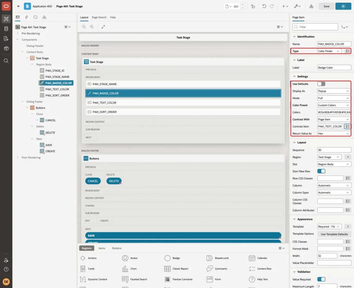The width and height of the screenshot is (354, 288).
Task: Open the Type Color Picker dropdown
Action: coord(329,51)
